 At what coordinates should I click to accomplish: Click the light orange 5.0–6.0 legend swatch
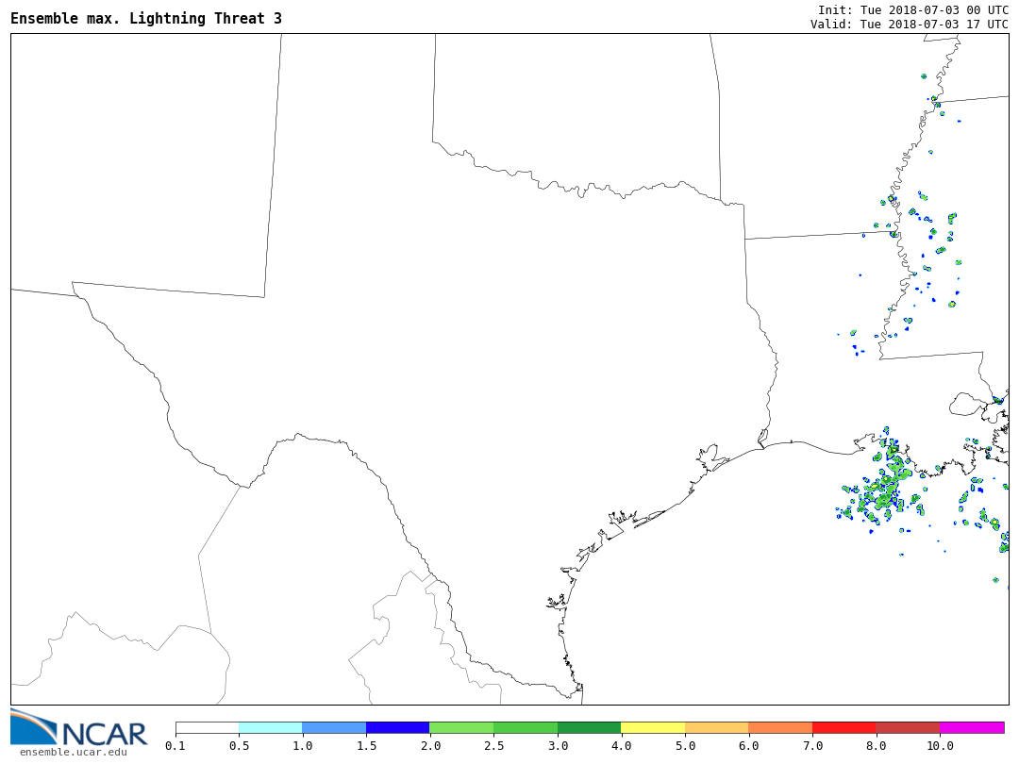click(x=716, y=728)
